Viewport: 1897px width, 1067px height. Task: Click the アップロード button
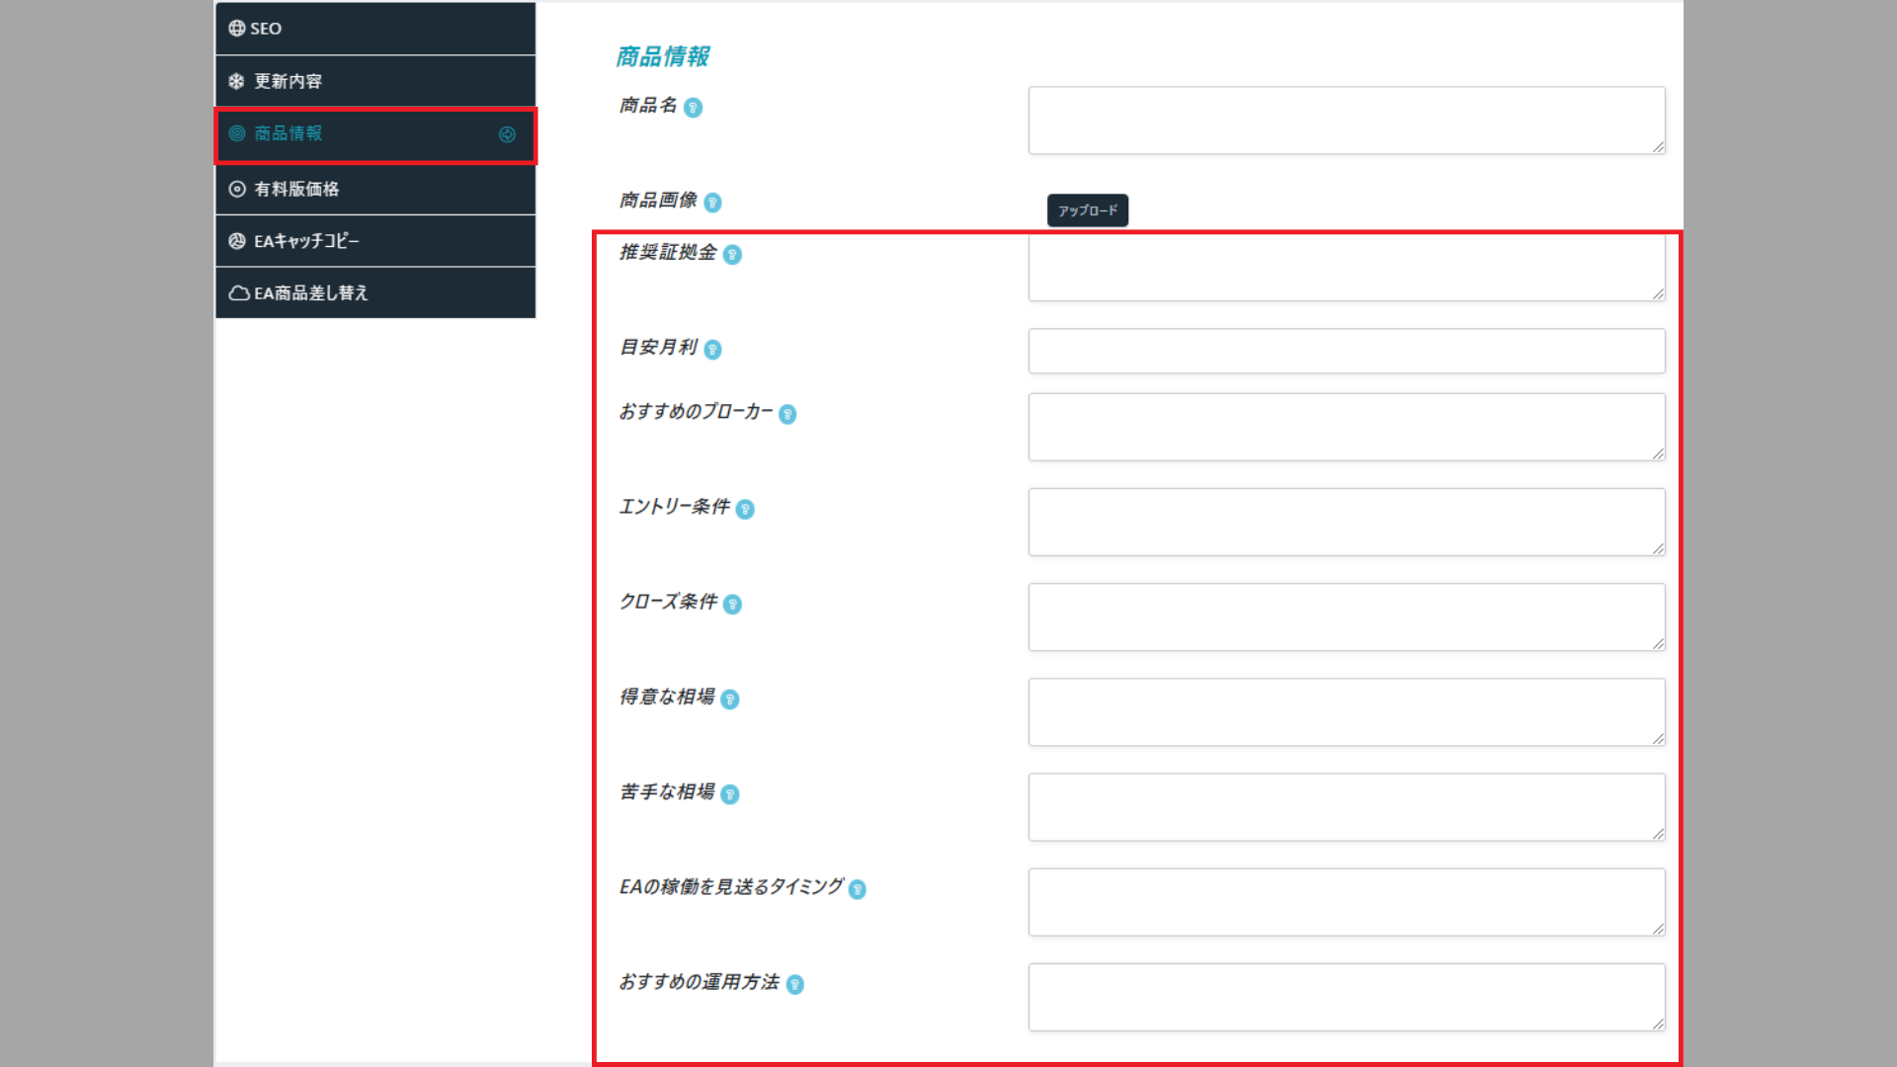point(1088,210)
